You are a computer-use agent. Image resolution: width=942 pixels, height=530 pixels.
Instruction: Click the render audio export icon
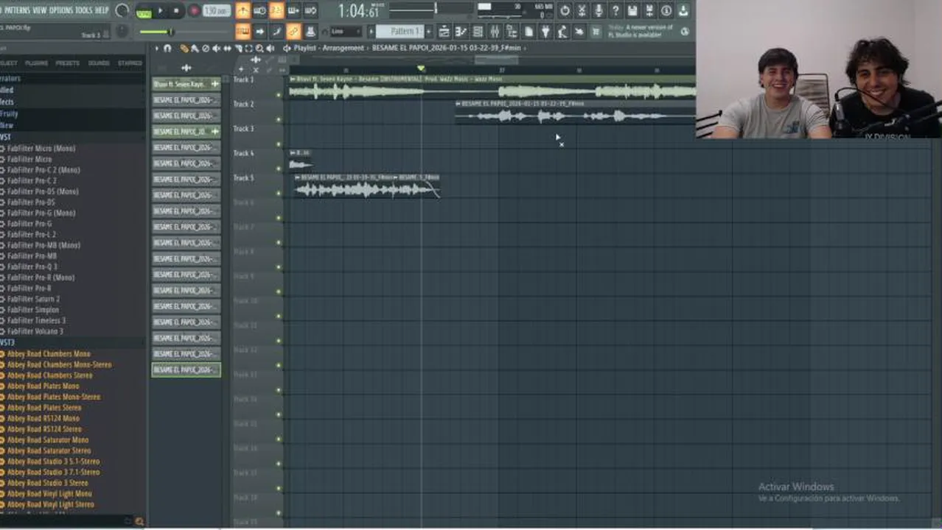(649, 10)
